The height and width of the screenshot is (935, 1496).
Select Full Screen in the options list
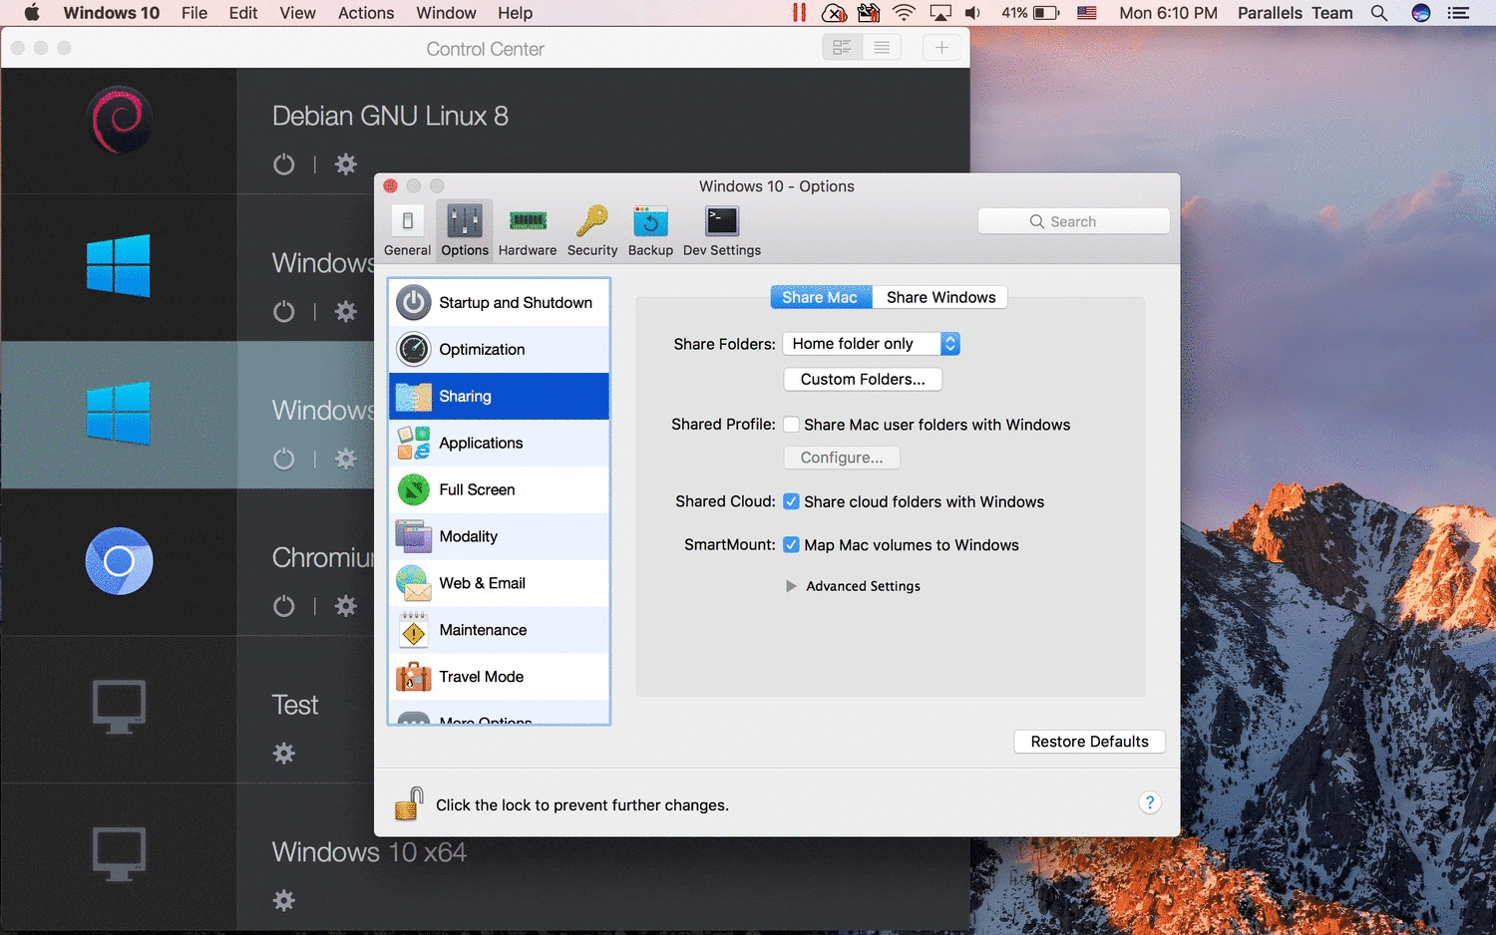point(499,489)
